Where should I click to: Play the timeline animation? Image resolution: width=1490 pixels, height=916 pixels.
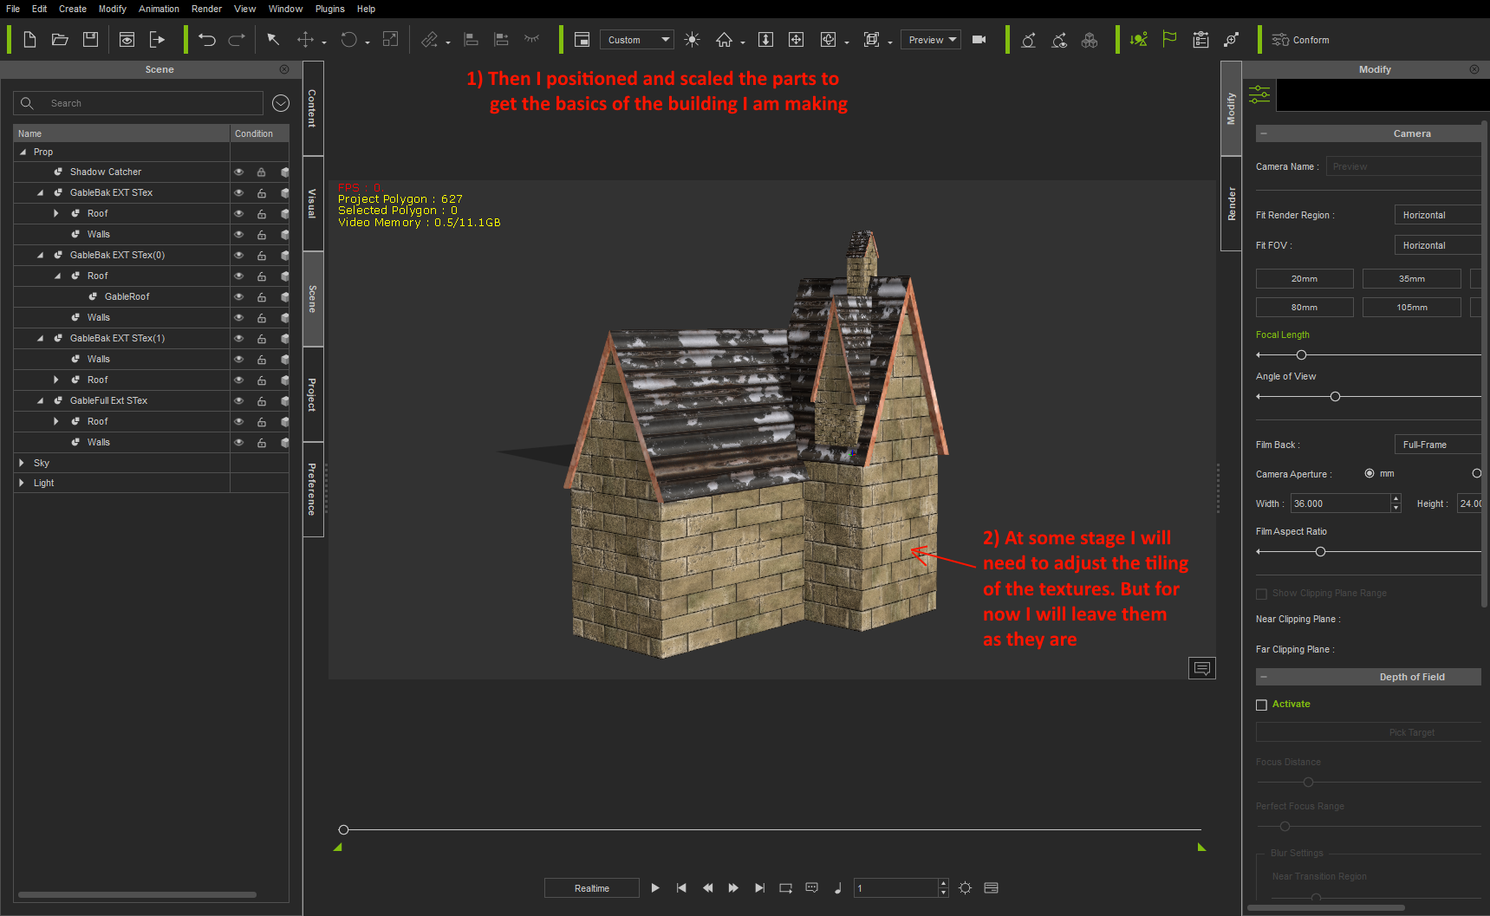coord(655,888)
